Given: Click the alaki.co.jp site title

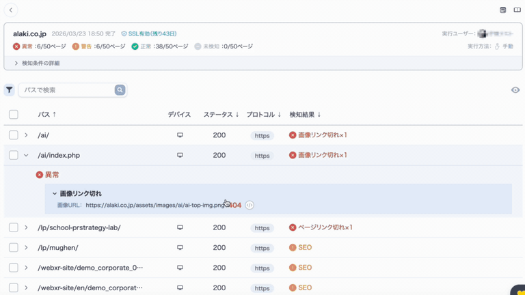Looking at the screenshot, I should (29, 33).
